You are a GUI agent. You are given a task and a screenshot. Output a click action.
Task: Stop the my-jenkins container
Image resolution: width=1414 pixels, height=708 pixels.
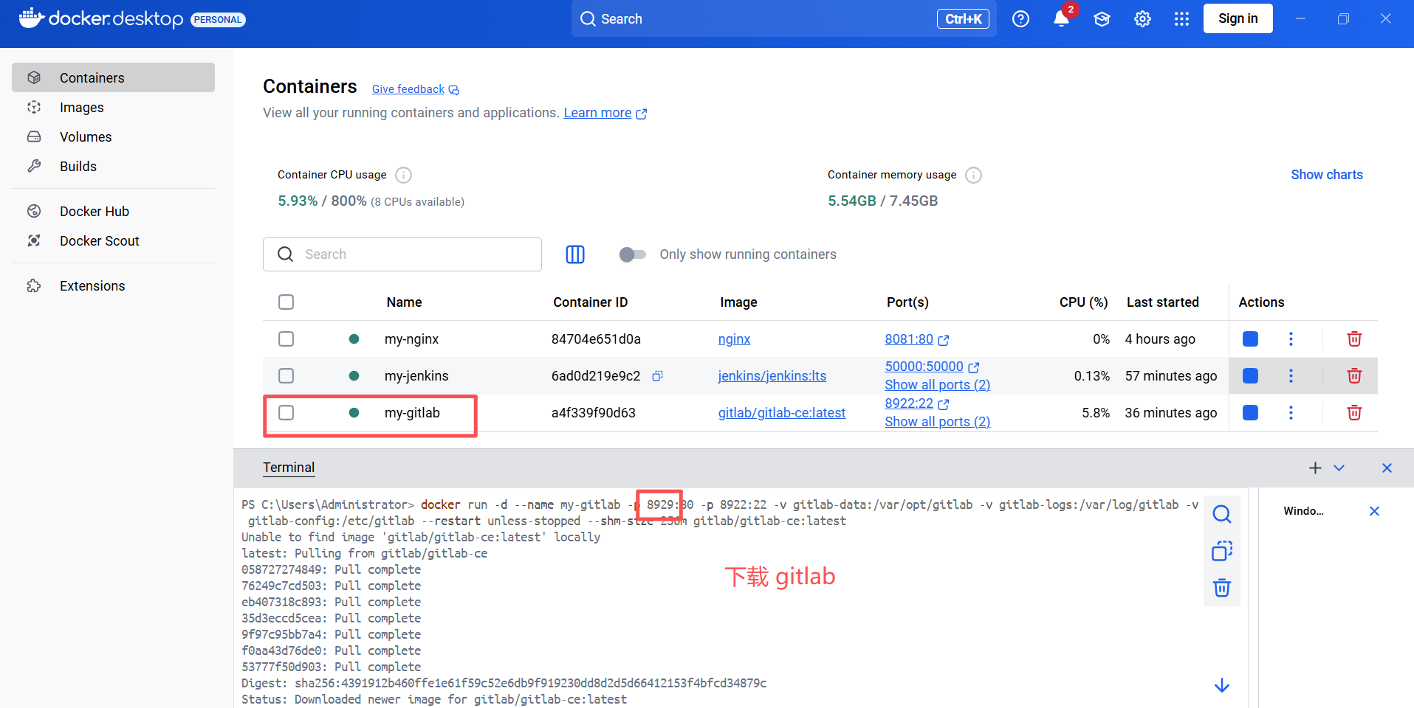[1250, 376]
